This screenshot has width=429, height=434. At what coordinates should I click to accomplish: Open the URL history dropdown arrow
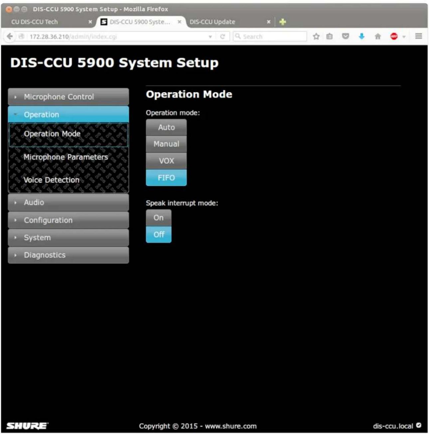tap(210, 37)
